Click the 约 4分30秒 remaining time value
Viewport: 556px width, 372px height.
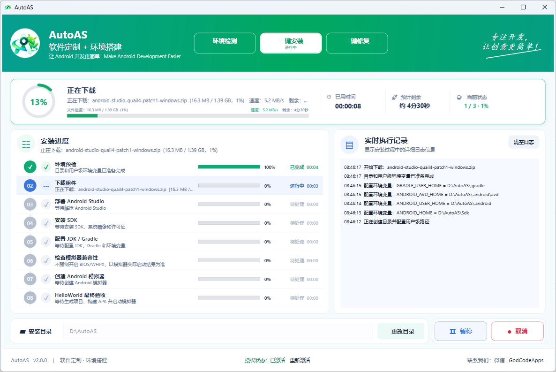tap(414, 106)
